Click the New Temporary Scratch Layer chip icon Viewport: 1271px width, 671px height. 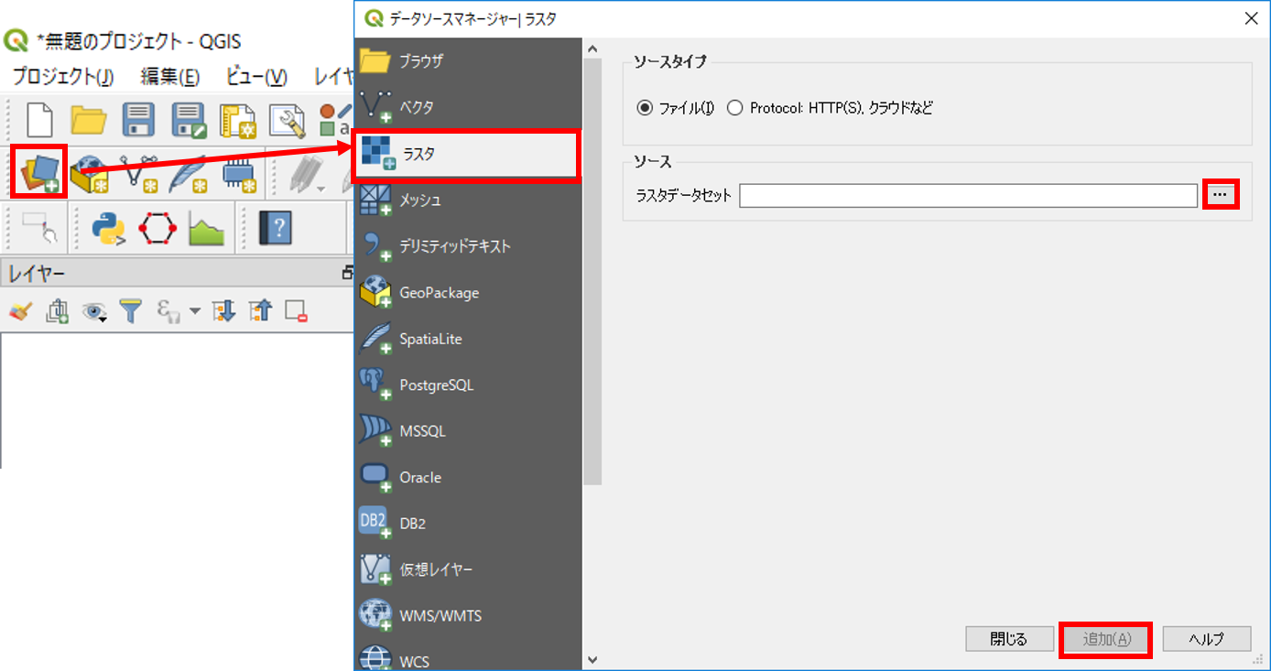coord(238,172)
